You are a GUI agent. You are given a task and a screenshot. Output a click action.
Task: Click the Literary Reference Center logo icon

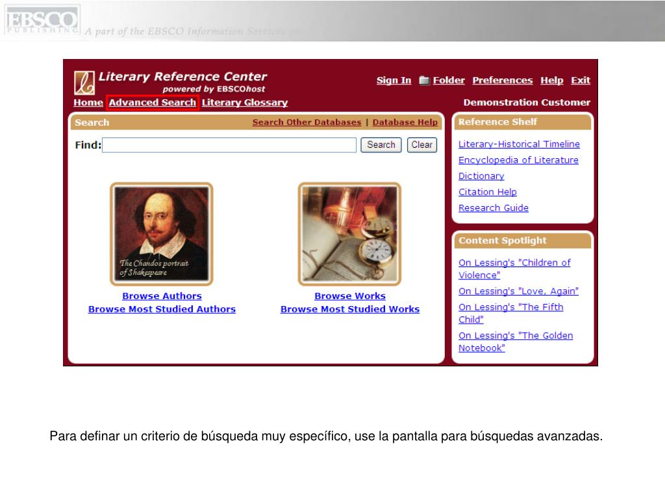(84, 82)
